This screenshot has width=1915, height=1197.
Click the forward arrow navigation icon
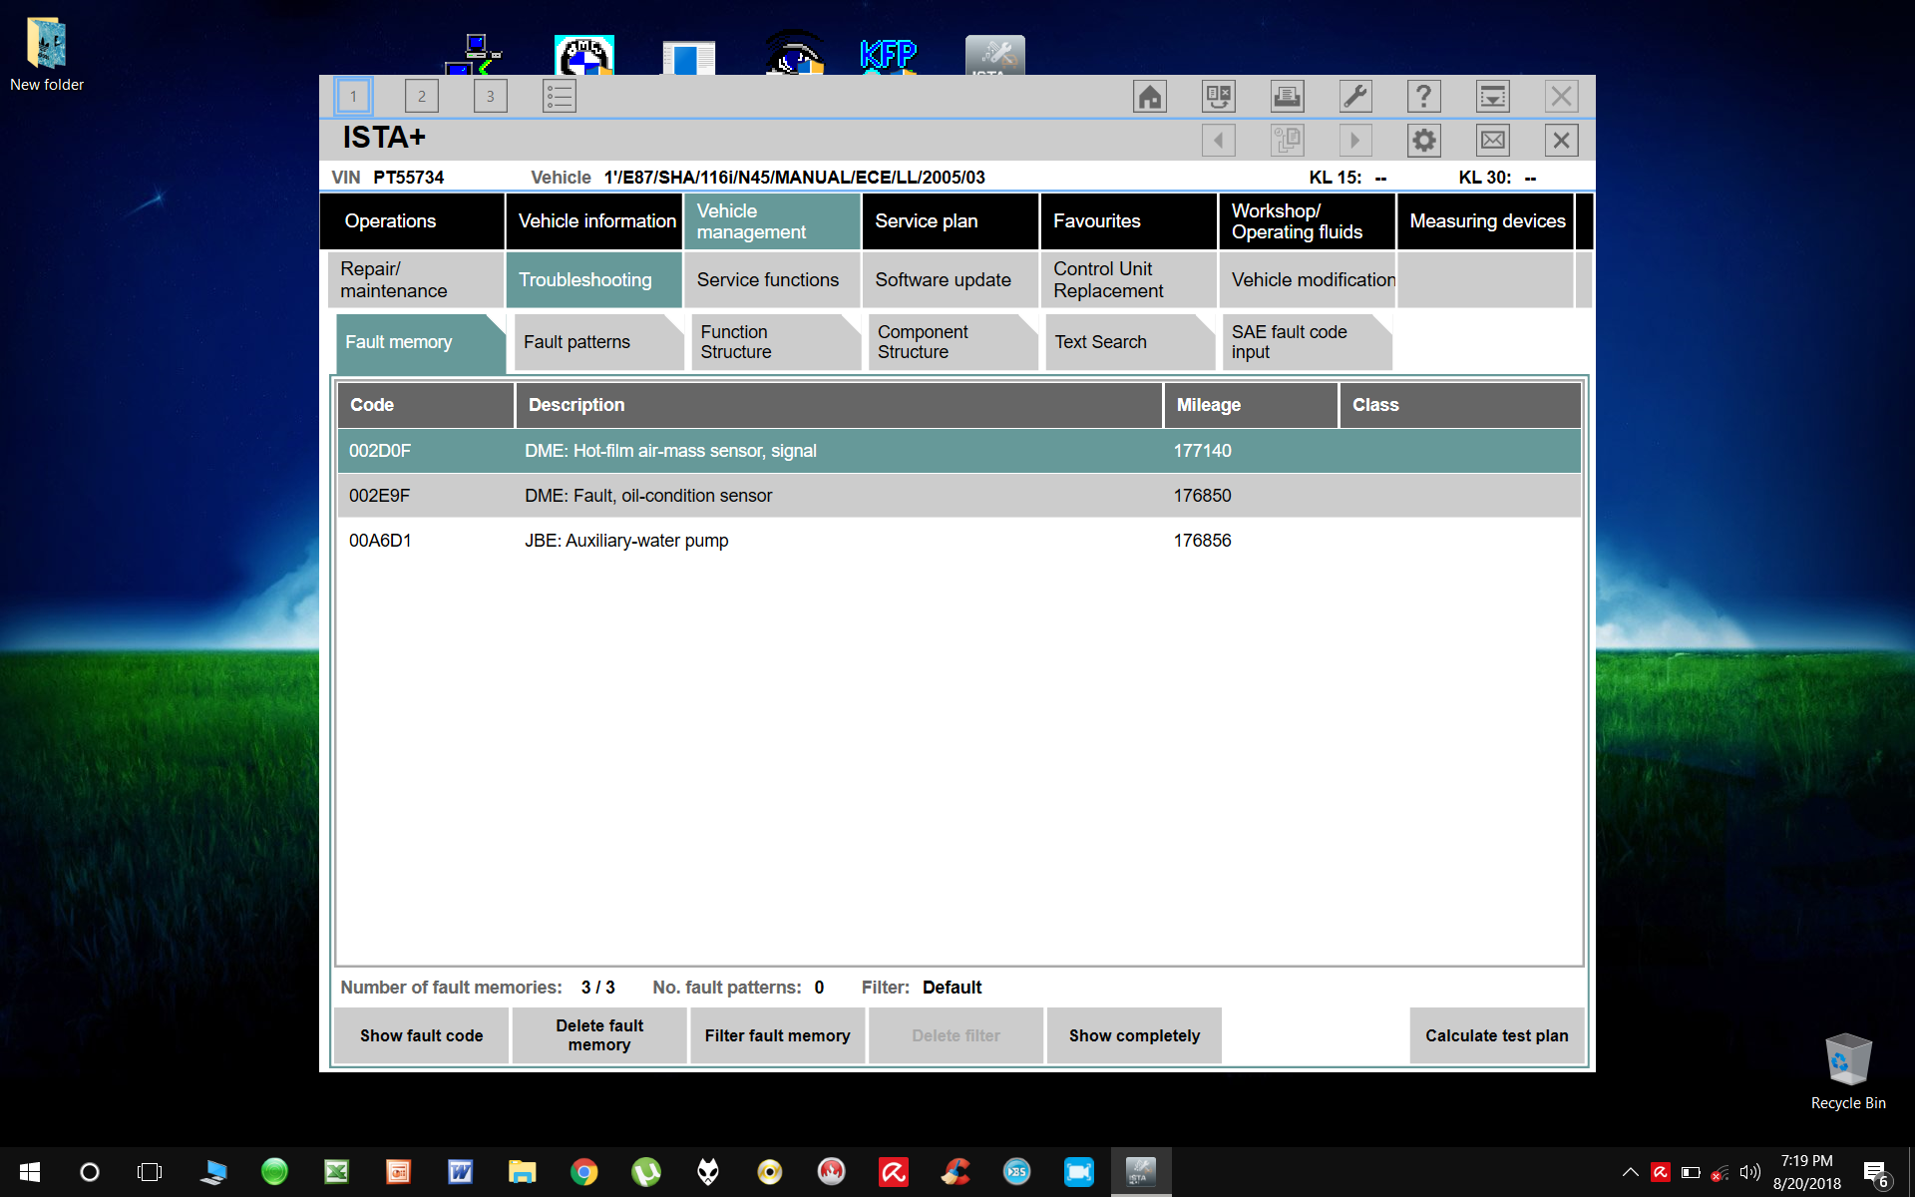[1355, 141]
